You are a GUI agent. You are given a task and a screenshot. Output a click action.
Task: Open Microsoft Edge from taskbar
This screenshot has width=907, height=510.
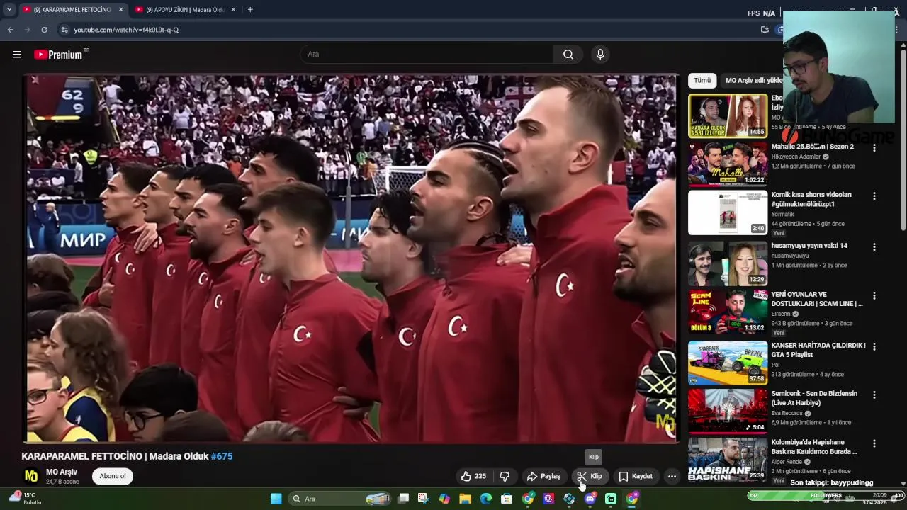click(x=486, y=499)
